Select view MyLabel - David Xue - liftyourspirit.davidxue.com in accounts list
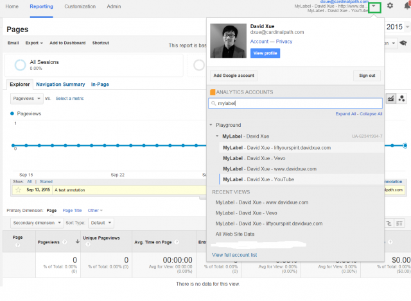The width and height of the screenshot is (411, 301). [301, 148]
